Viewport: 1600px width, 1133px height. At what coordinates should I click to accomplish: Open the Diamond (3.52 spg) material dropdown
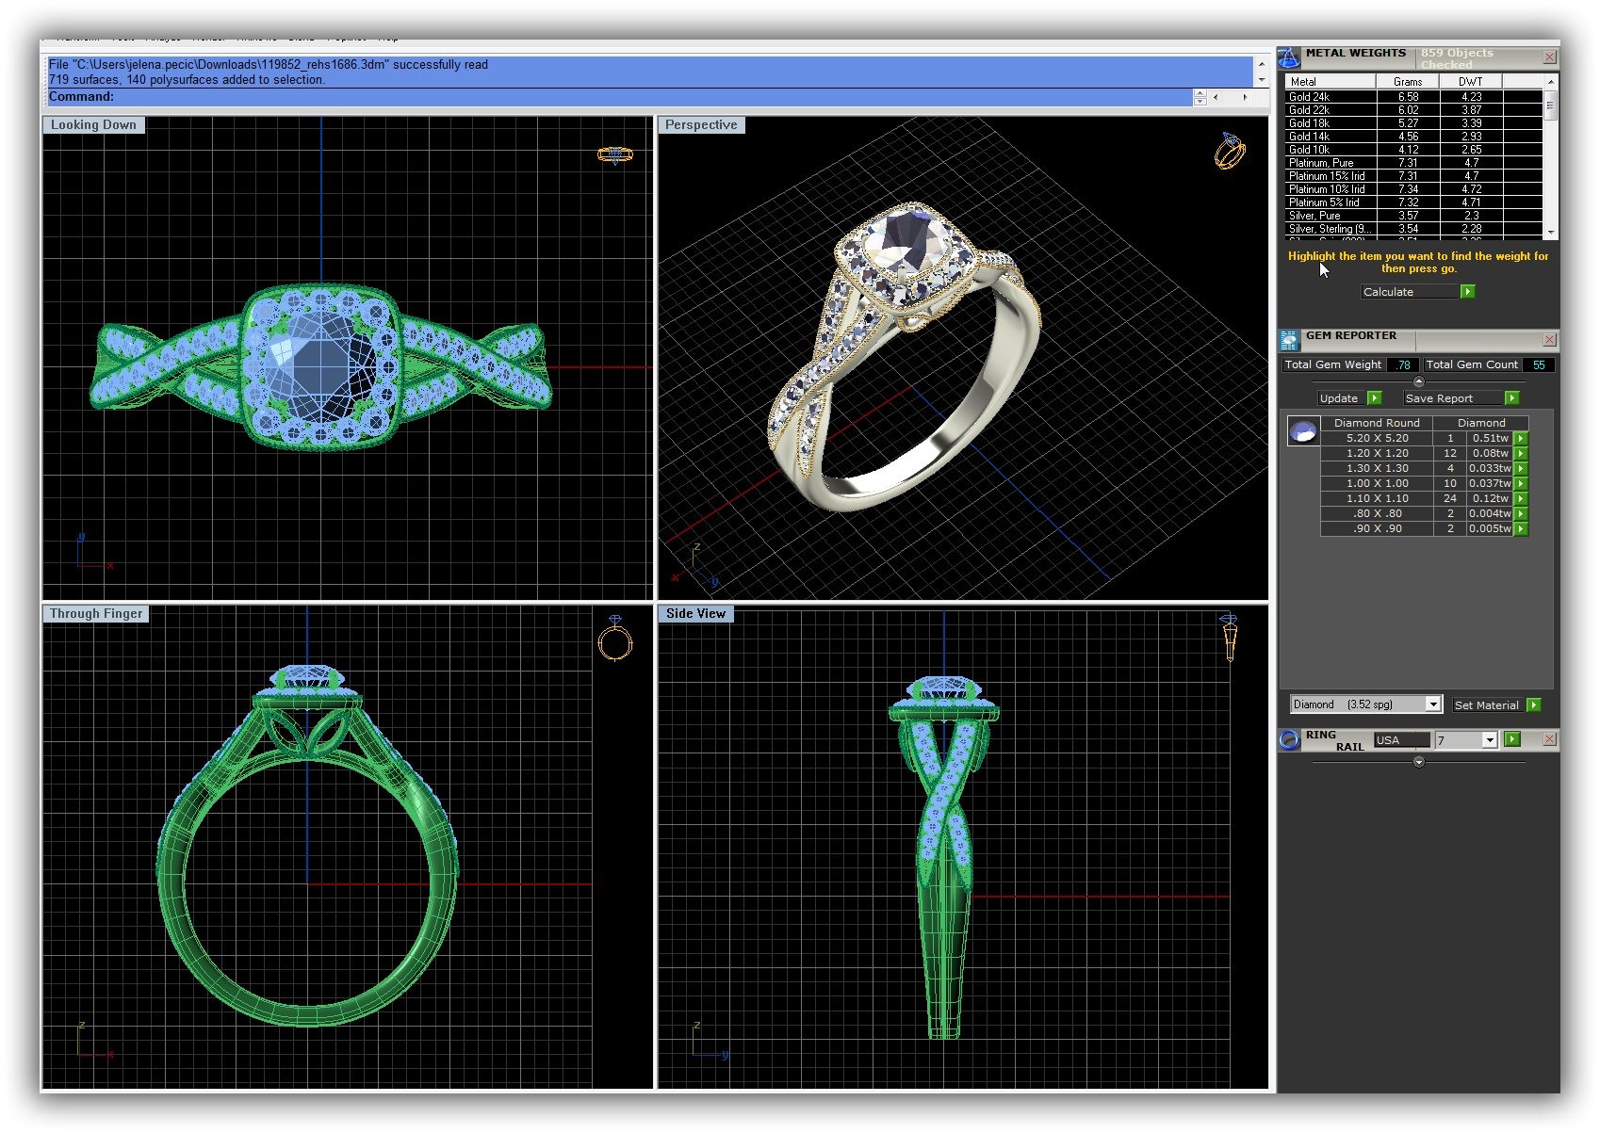click(x=1432, y=704)
